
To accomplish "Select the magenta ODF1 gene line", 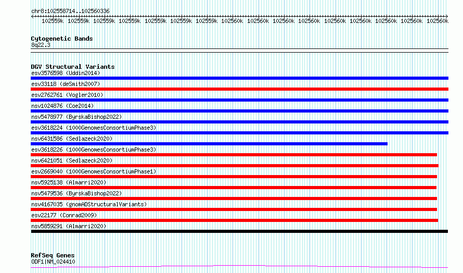I will pyautogui.click(x=239, y=267).
